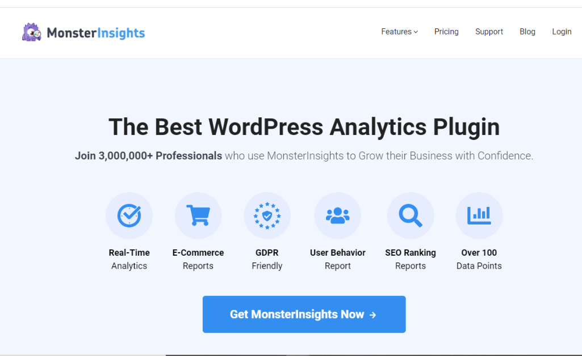Click the 'Over 100' label text
Screen dimensions: 582x356
click(x=479, y=253)
